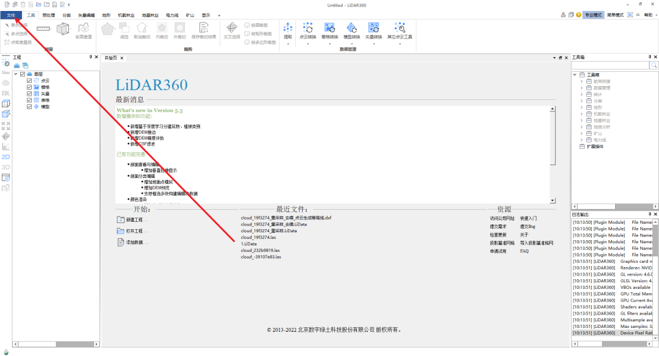Open 其它点云工具 other point cloud tools
This screenshot has height=356, width=659.
click(400, 31)
